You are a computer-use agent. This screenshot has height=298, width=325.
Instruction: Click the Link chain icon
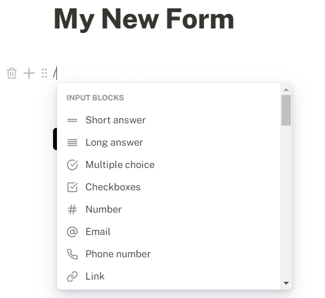point(73,276)
